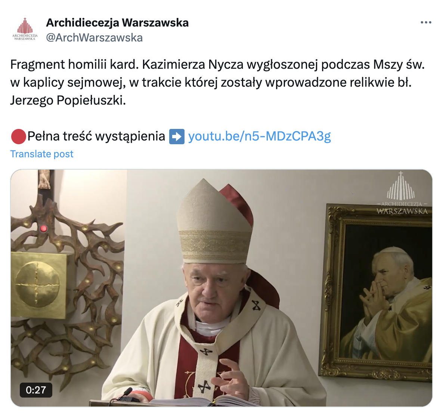Open the @ArchWarszawska handle link
The width and height of the screenshot is (443, 414).
pos(95,38)
